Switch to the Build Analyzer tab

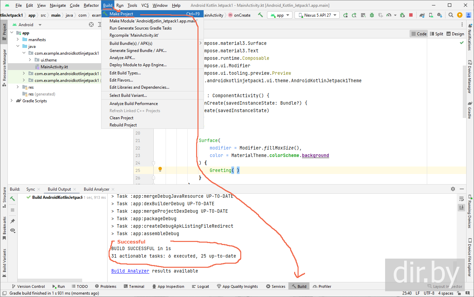[x=96, y=189]
